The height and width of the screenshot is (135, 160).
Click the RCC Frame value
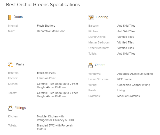[124, 79]
